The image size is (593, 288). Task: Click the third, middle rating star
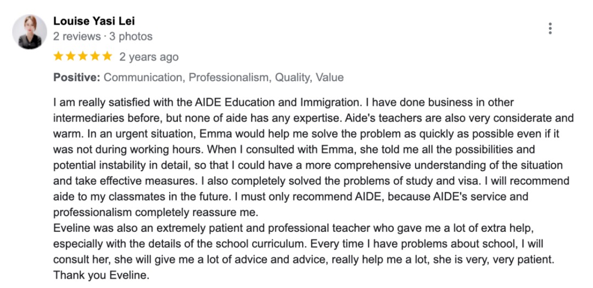(x=83, y=56)
